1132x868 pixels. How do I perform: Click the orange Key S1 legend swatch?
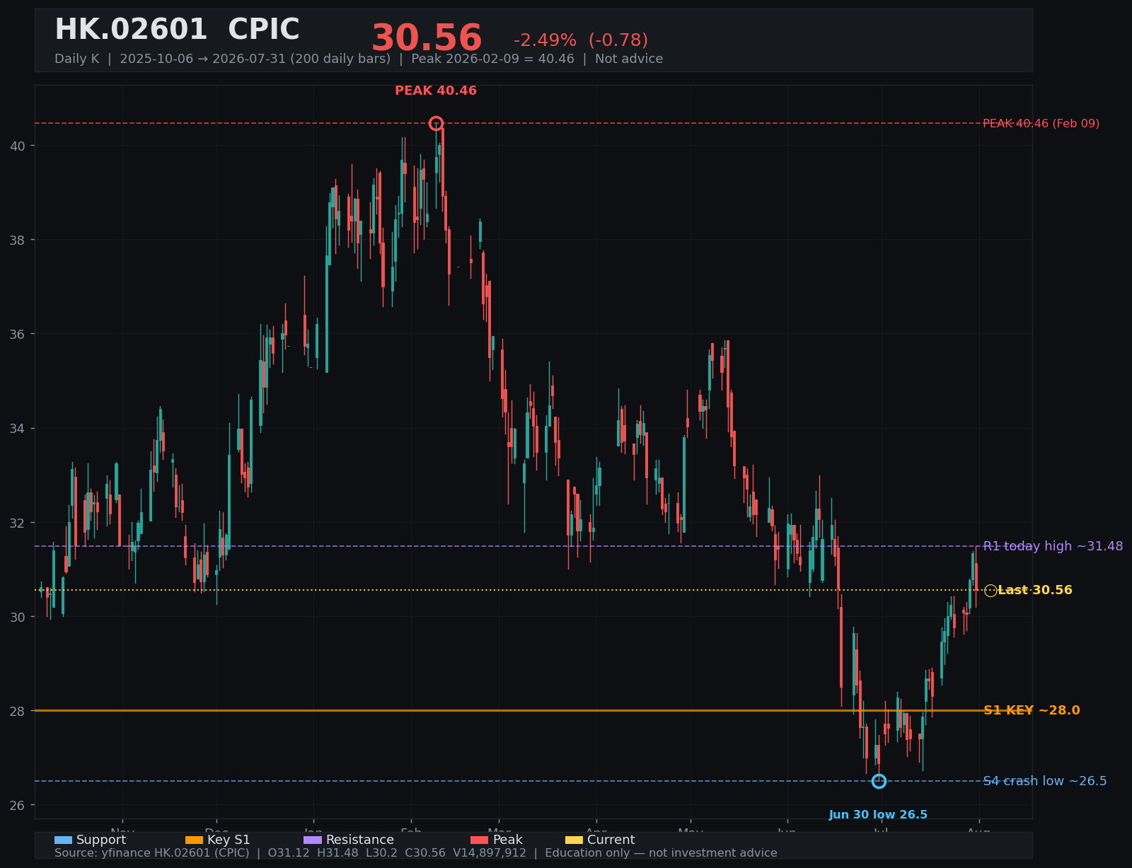194,840
